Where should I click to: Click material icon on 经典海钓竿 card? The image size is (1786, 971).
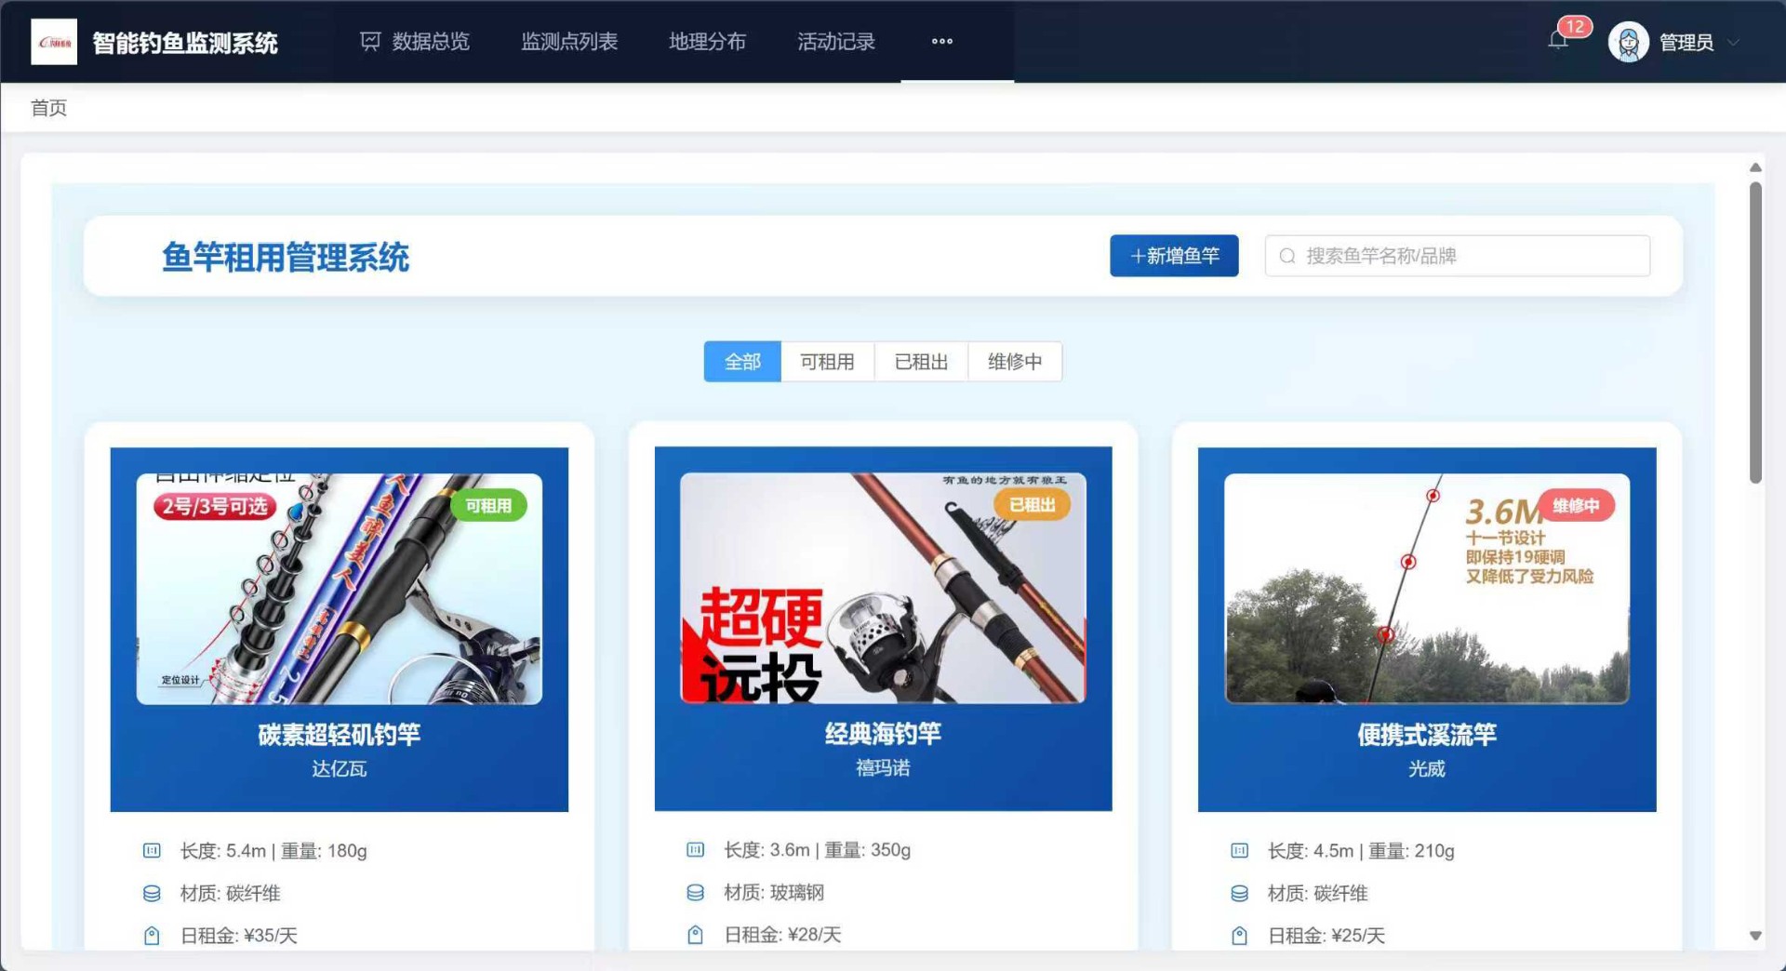point(695,893)
